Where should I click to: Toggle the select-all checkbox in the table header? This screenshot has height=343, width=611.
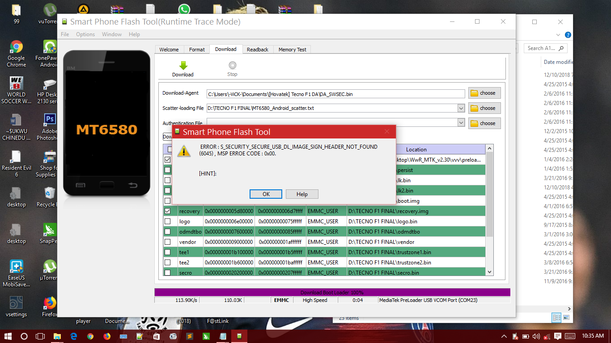click(x=170, y=150)
